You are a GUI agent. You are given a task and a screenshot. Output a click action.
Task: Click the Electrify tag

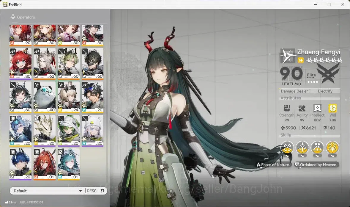325,91
